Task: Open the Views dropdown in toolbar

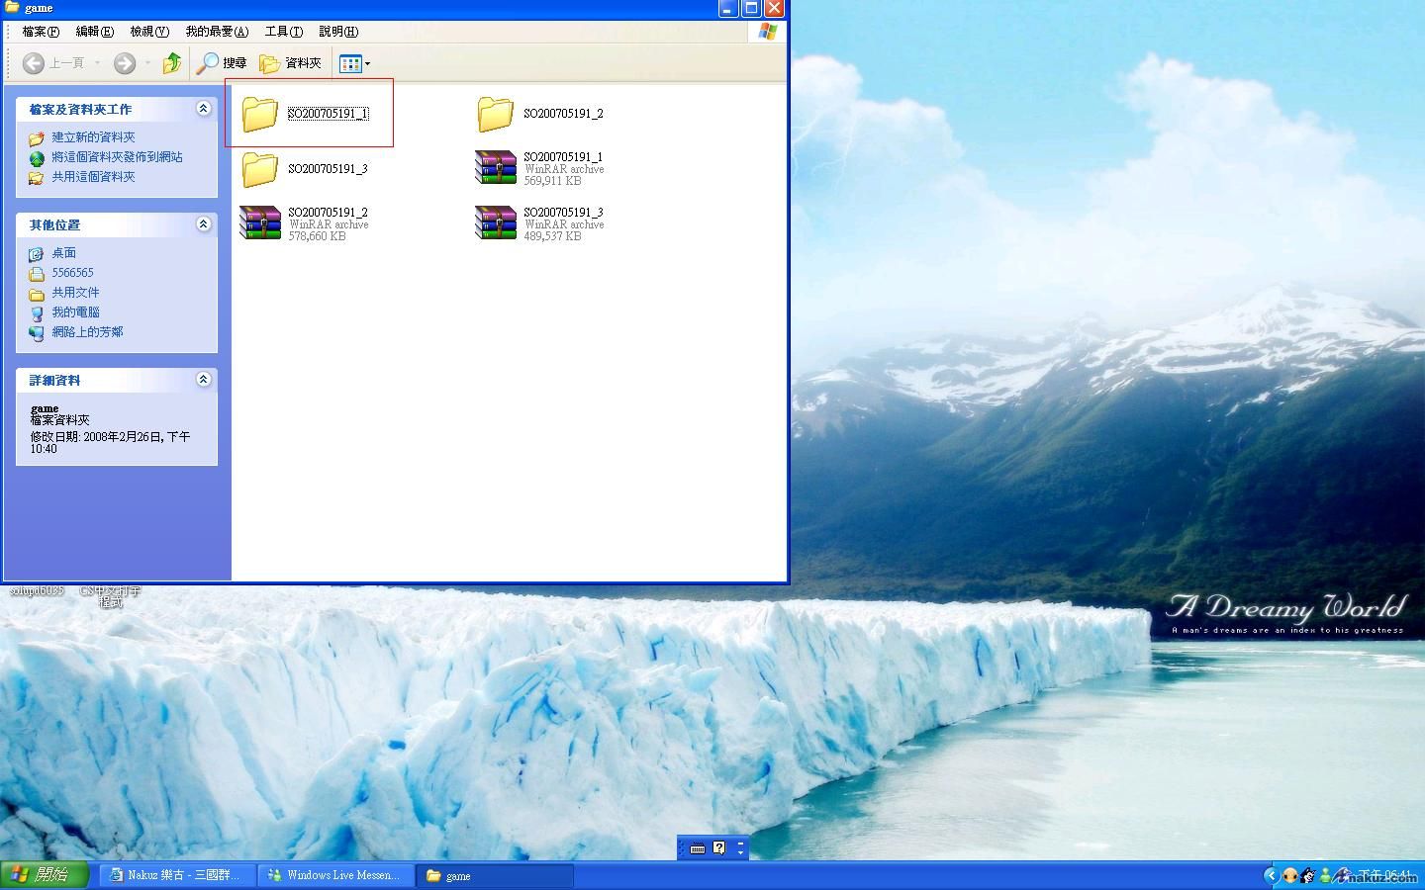Action: [354, 63]
